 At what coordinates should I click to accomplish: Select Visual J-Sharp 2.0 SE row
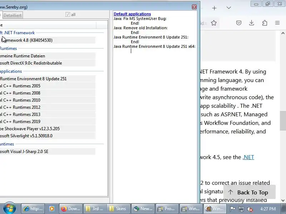click(x=48, y=152)
